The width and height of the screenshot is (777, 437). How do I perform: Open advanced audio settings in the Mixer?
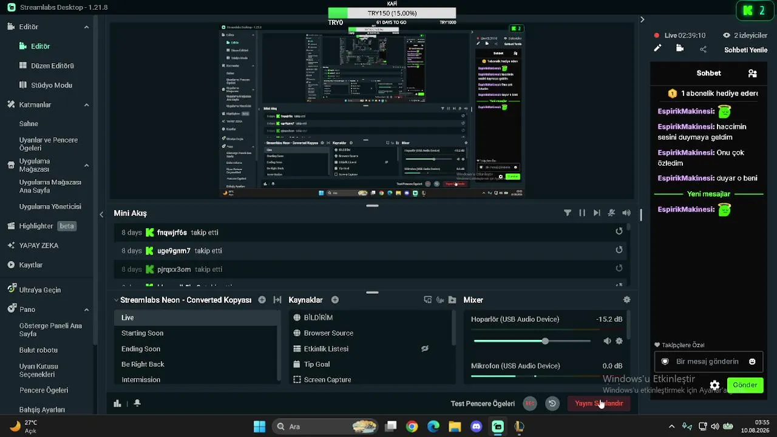(x=626, y=300)
